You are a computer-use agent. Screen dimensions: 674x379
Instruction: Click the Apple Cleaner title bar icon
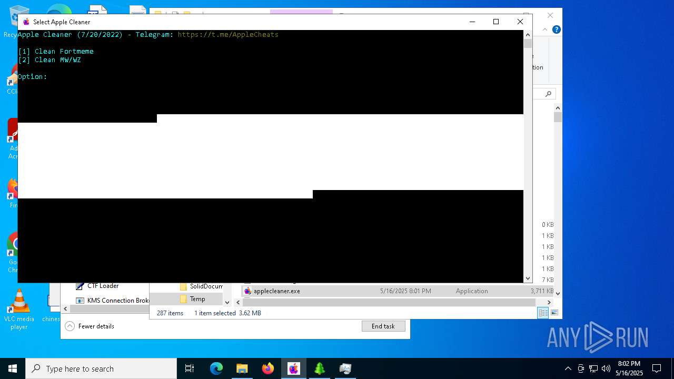(26, 22)
